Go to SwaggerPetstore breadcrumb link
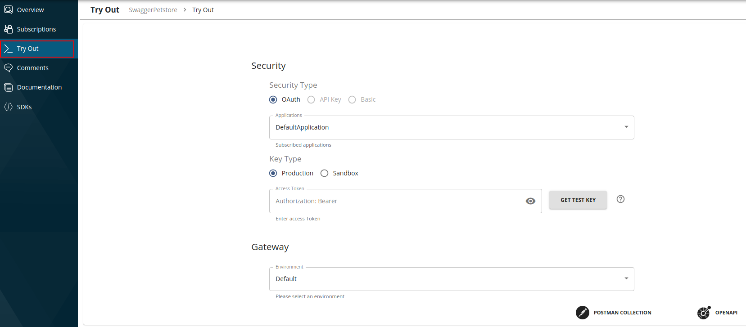Image resolution: width=746 pixels, height=327 pixels. 153,10
